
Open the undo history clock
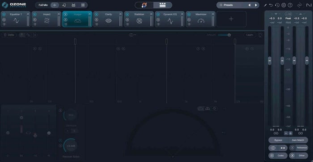coord(277,5)
